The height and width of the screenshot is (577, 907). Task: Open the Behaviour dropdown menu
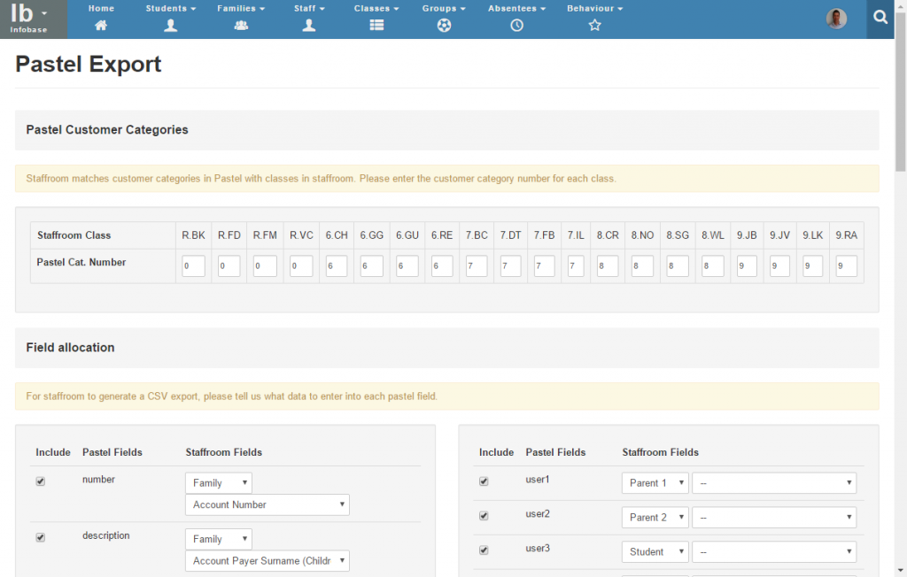tap(594, 9)
